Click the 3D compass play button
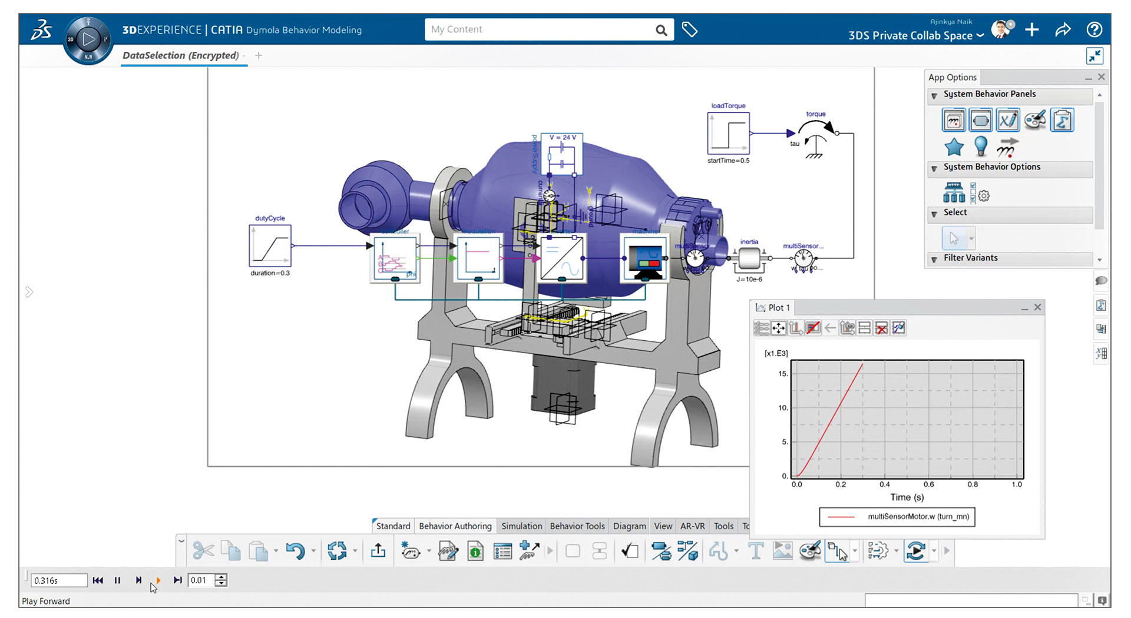The width and height of the screenshot is (1131, 618). click(x=88, y=40)
